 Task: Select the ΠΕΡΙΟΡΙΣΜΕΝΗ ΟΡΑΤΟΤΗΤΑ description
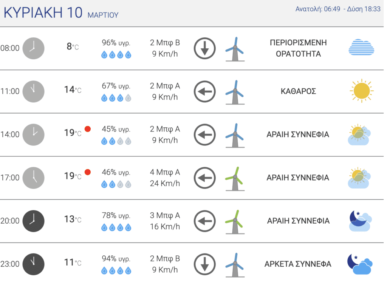pos(298,48)
